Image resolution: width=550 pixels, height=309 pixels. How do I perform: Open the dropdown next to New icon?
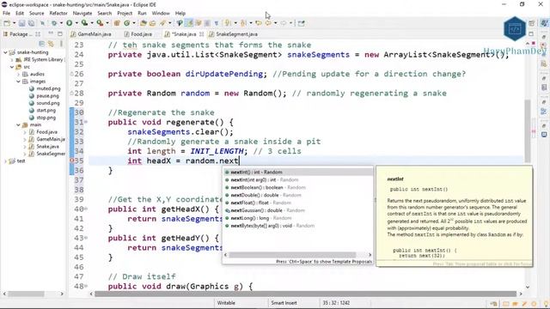click(x=15, y=23)
